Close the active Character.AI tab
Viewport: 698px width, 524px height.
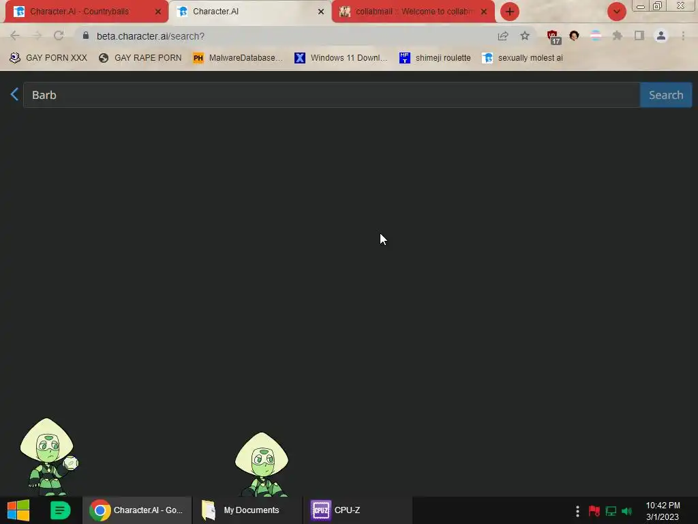(321, 12)
